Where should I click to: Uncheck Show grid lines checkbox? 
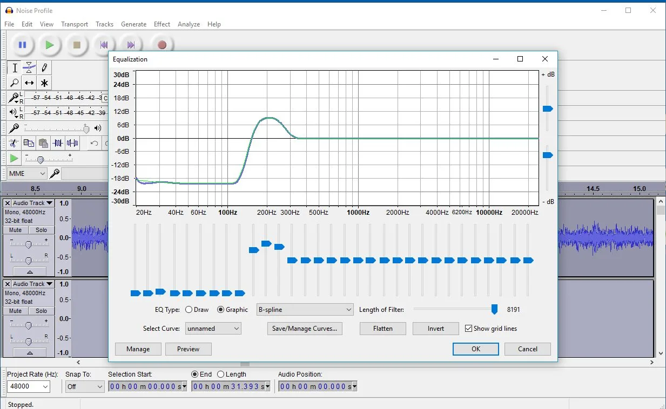[x=469, y=329]
